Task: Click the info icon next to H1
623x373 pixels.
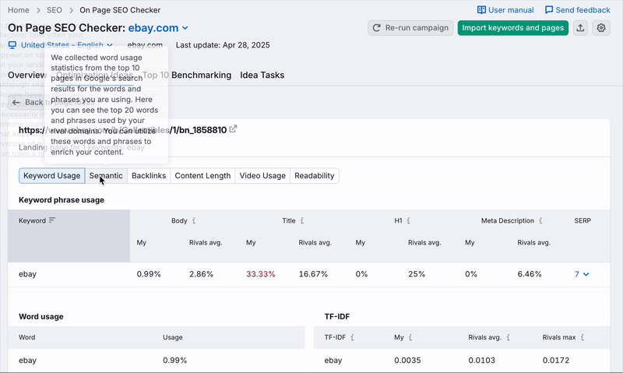Action: click(x=408, y=221)
